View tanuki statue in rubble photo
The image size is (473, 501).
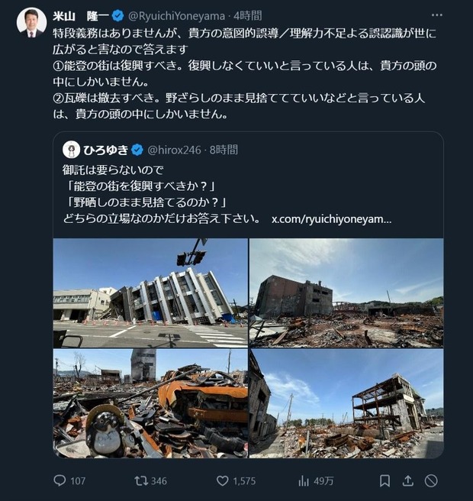150,403
